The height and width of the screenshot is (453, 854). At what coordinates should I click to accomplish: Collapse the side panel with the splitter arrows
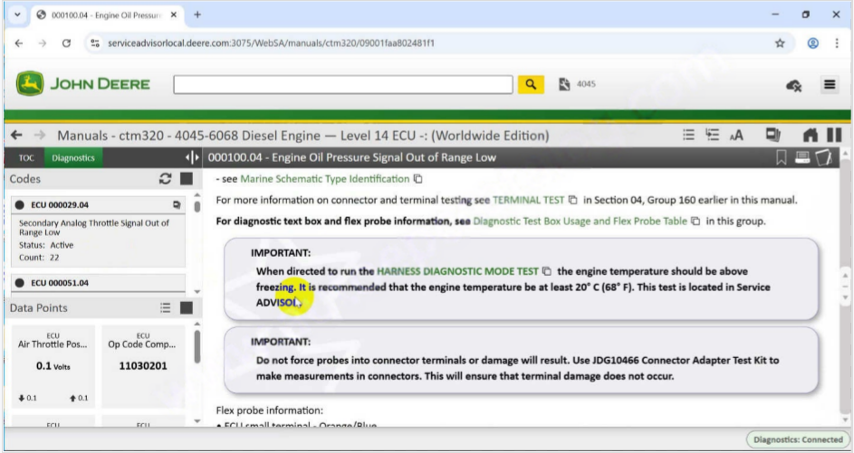[192, 157]
